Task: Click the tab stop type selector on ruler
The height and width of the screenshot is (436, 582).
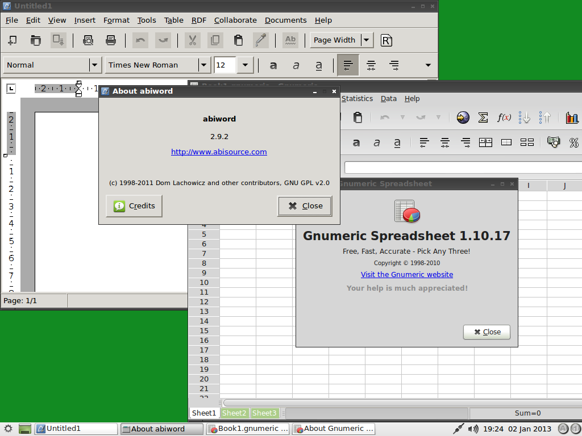Action: 11,88
